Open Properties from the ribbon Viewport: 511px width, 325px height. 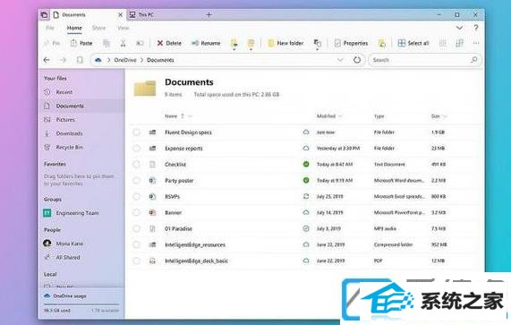351,43
